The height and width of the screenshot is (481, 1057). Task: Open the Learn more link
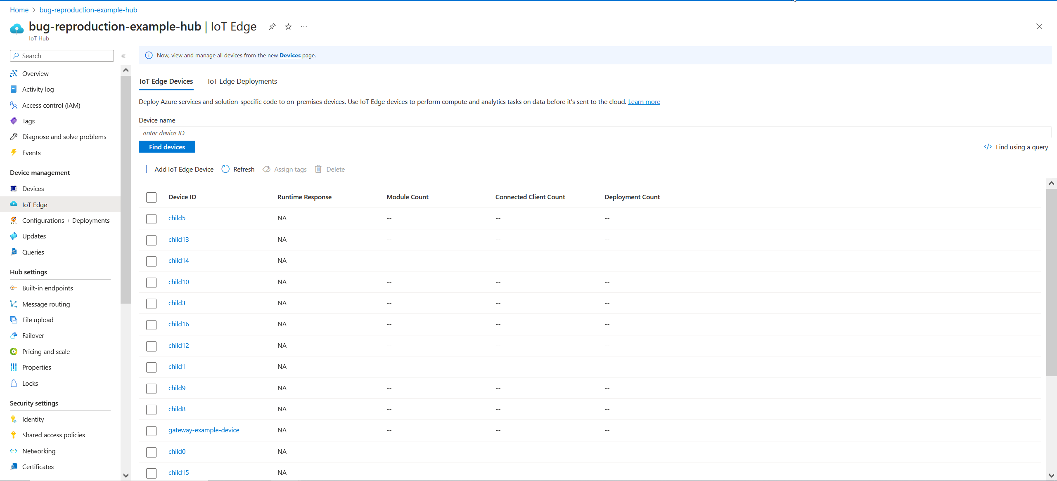pyautogui.click(x=644, y=101)
